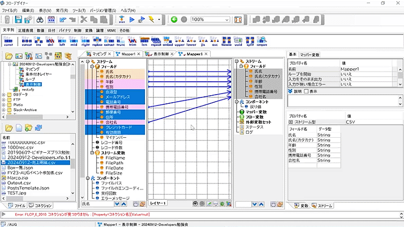The width and height of the screenshot is (404, 227).
Task: Select the trim string function
Action: tap(133, 41)
